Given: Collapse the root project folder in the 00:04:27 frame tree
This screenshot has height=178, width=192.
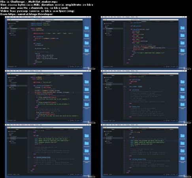Looking at the screenshot, I should pyautogui.click(x=108, y=78).
